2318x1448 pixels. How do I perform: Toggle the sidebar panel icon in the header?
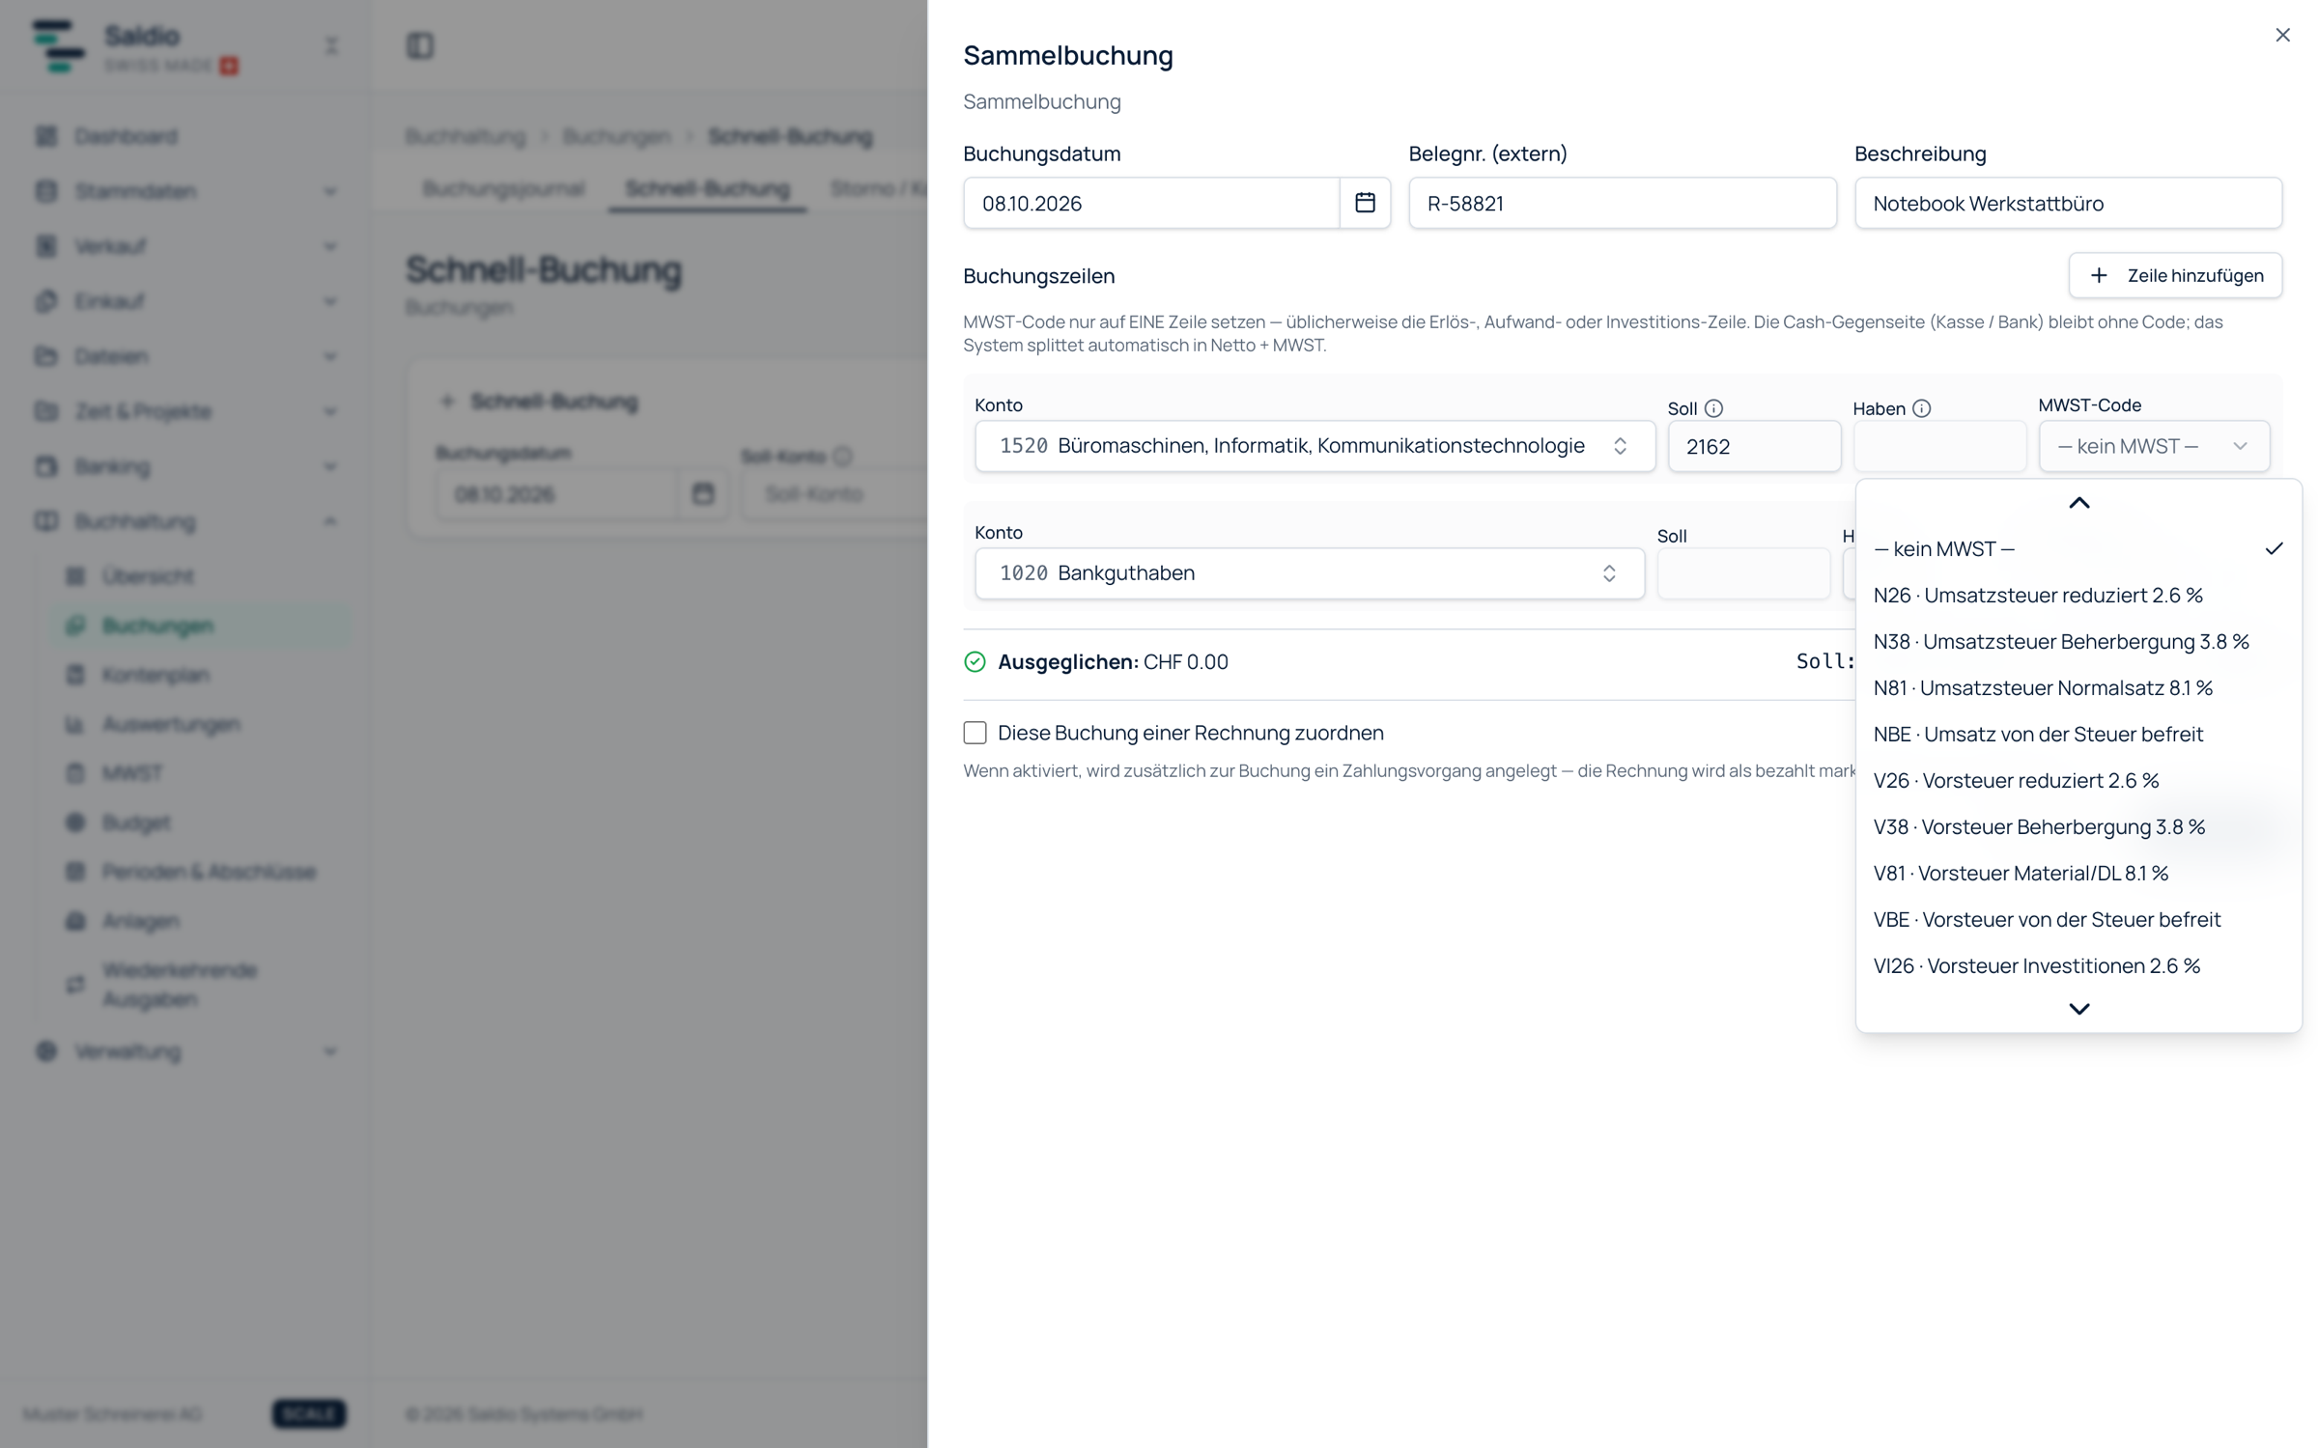click(419, 45)
